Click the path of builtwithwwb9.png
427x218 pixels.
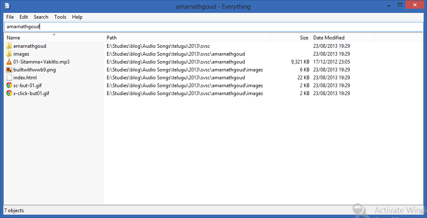[185, 69]
